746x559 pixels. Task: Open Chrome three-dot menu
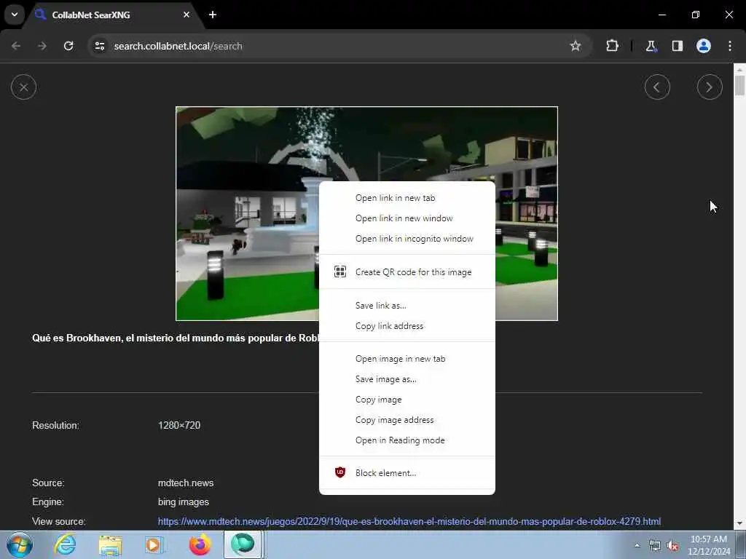pyautogui.click(x=730, y=46)
